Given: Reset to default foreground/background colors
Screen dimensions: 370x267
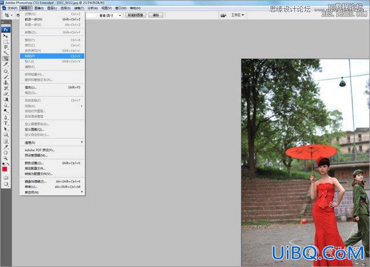Looking at the screenshot, I should [3, 164].
